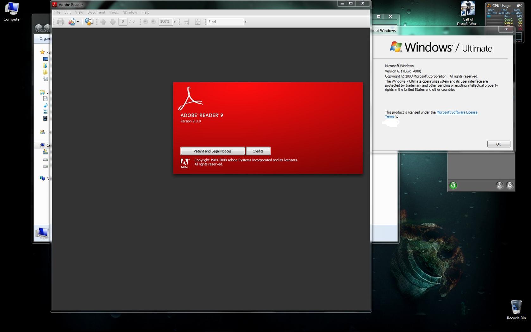Click the Print icon in Adobe Reader toolbar
This screenshot has height=332, width=531.
pos(60,22)
